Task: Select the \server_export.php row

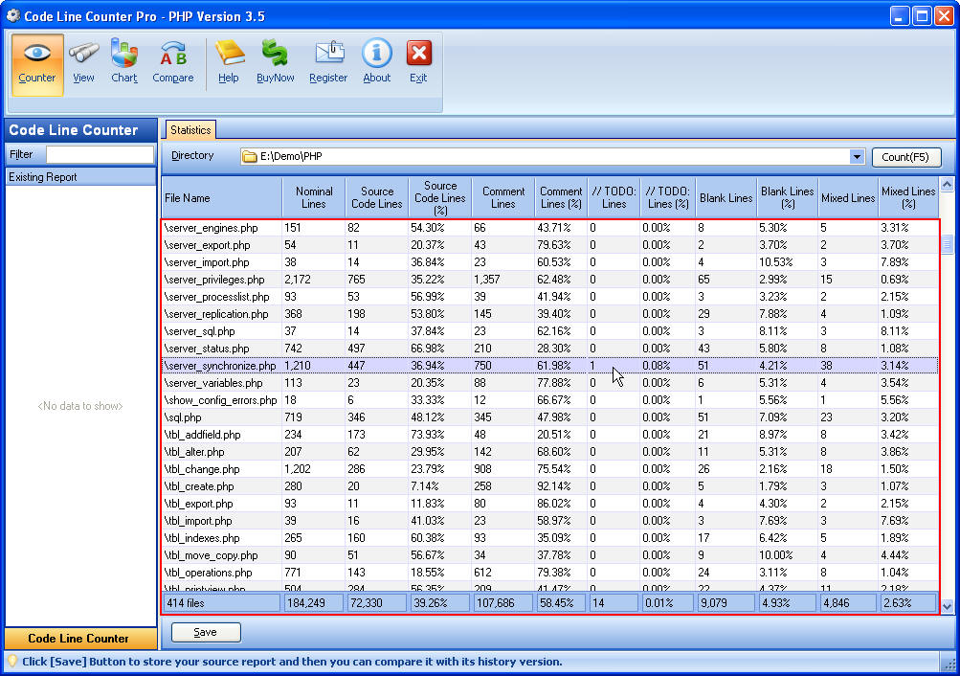Action: (x=549, y=245)
